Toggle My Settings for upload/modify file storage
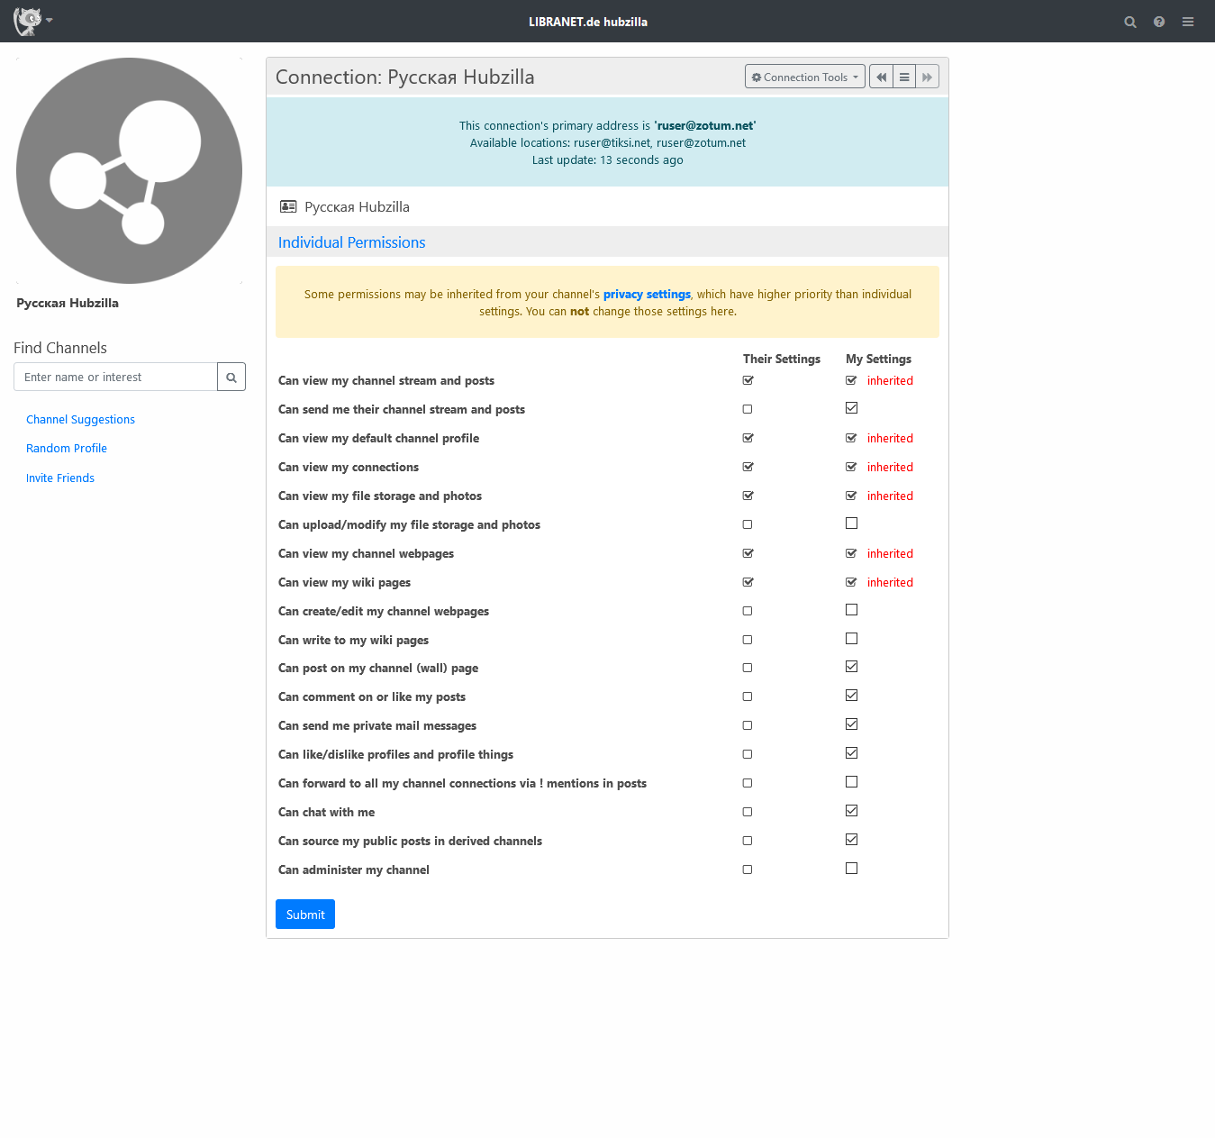This screenshot has width=1215, height=1138. (x=851, y=523)
